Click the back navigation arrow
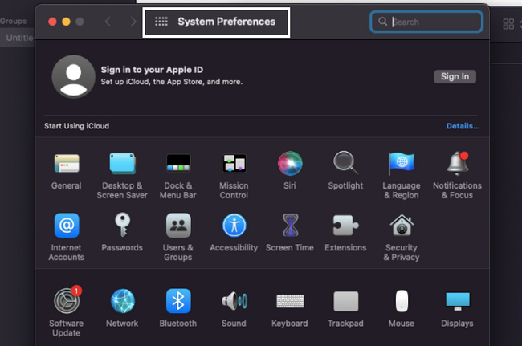The width and height of the screenshot is (522, 346). tap(108, 22)
